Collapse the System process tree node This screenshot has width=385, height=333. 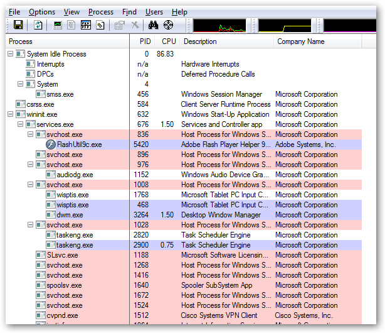click(x=21, y=84)
